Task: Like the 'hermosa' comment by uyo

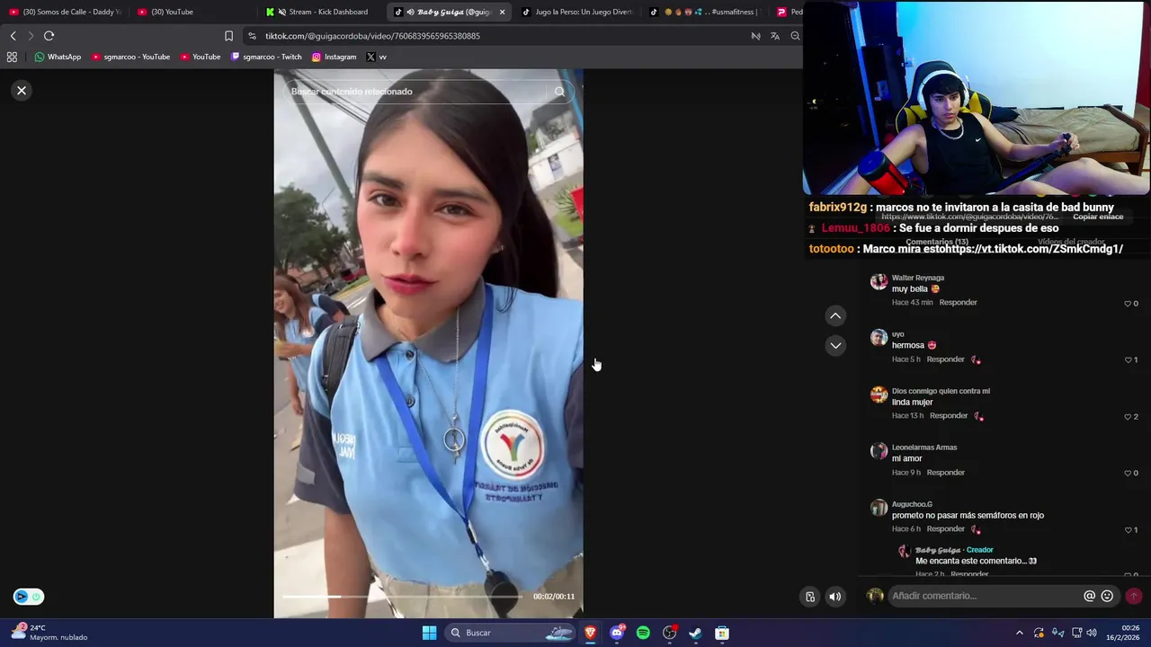Action: (1128, 360)
